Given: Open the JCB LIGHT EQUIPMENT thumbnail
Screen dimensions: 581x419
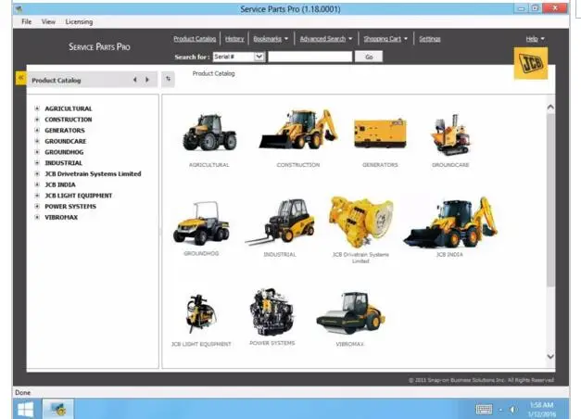Looking at the screenshot, I should [201, 313].
